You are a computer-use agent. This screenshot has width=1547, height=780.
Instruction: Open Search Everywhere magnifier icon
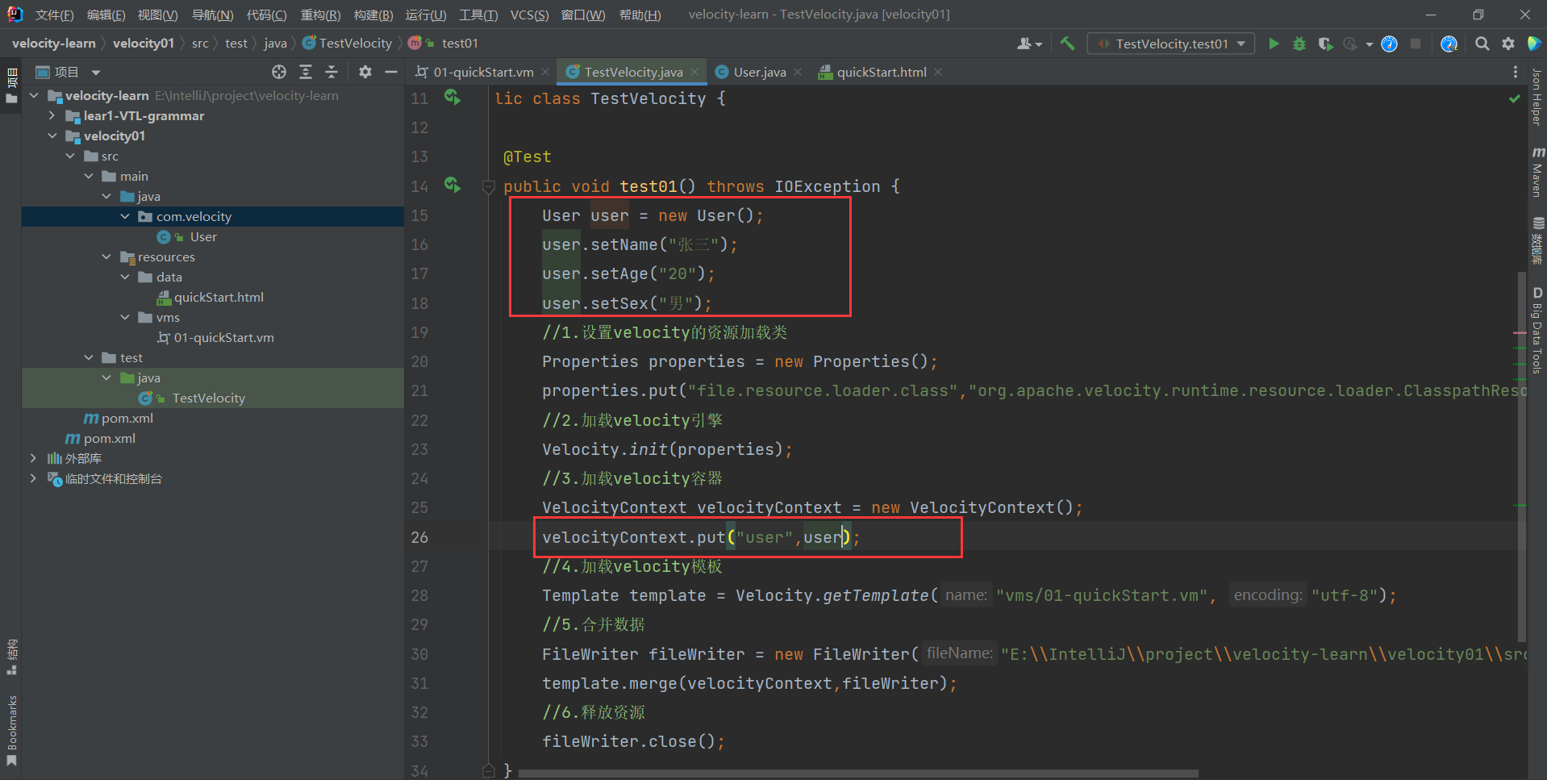[x=1482, y=44]
